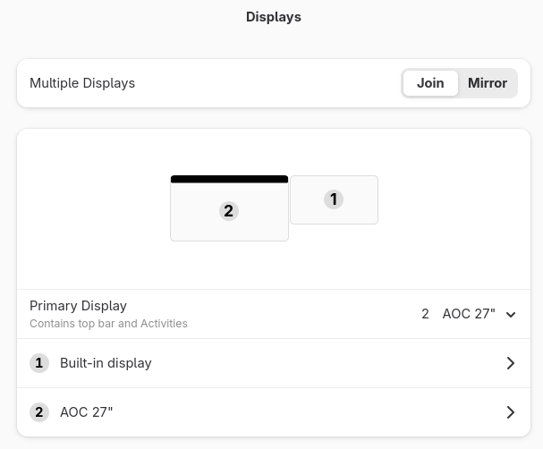Click the number 2 in Primary Display selector

click(425, 314)
